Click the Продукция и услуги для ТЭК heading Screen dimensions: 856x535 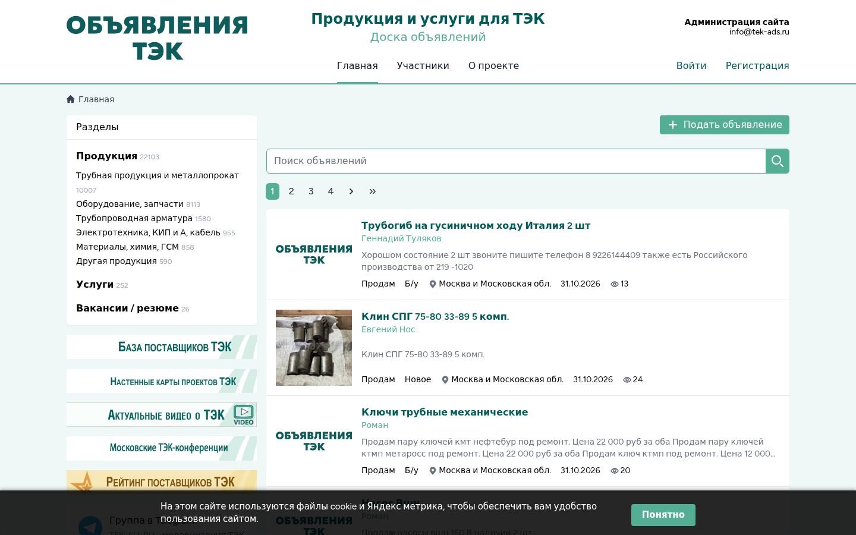point(428,19)
